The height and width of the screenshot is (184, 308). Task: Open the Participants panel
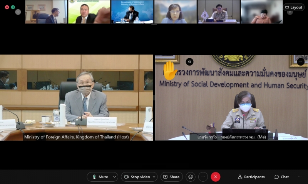[x=251, y=177]
